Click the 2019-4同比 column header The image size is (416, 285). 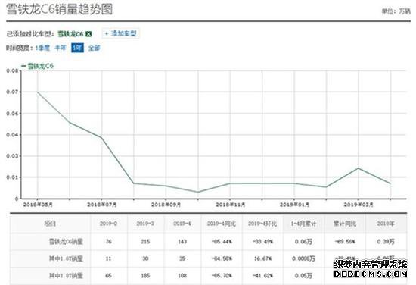click(222, 224)
